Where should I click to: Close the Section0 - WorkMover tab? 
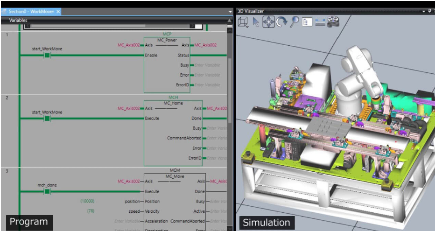click(58, 12)
